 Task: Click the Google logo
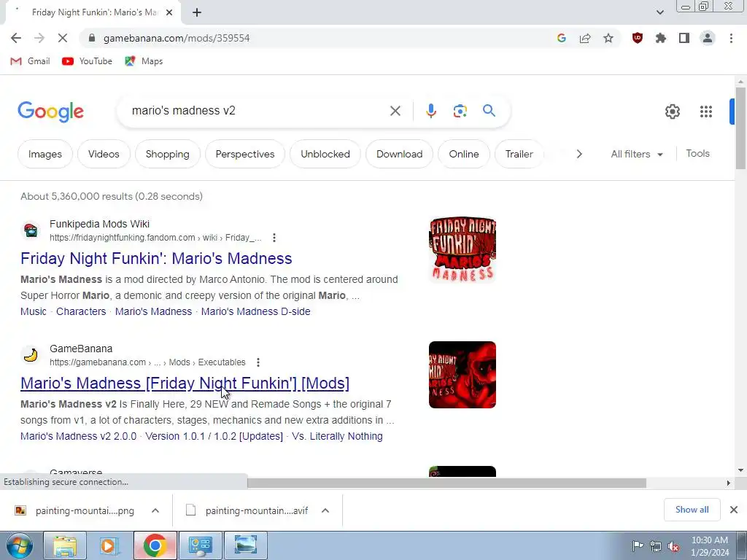pos(50,112)
